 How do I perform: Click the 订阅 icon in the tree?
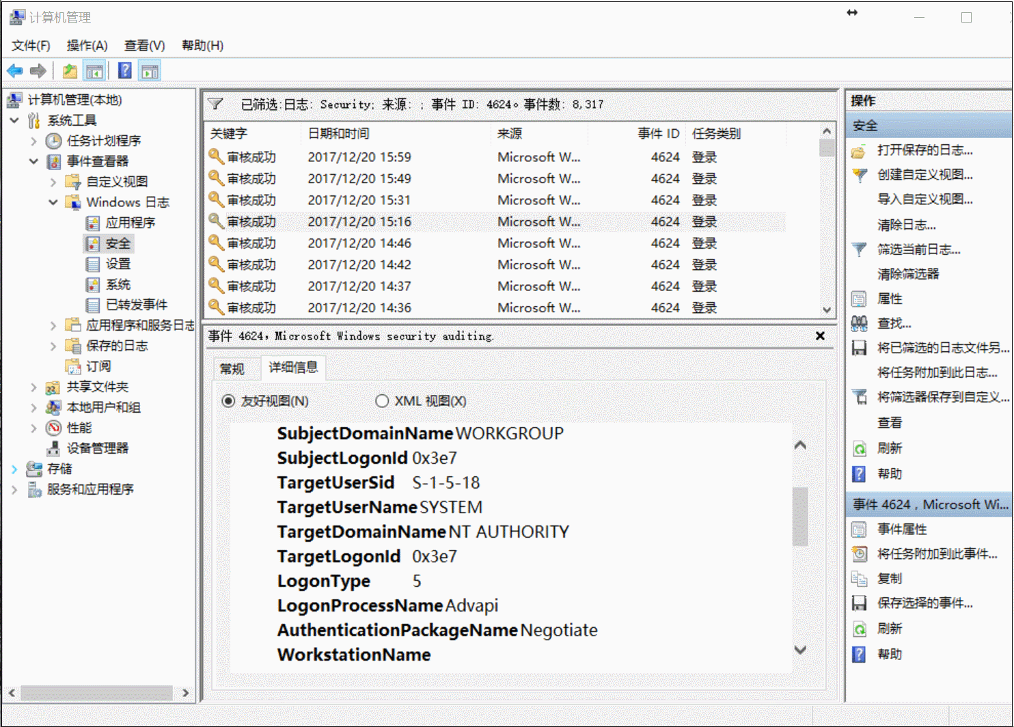pyautogui.click(x=72, y=366)
